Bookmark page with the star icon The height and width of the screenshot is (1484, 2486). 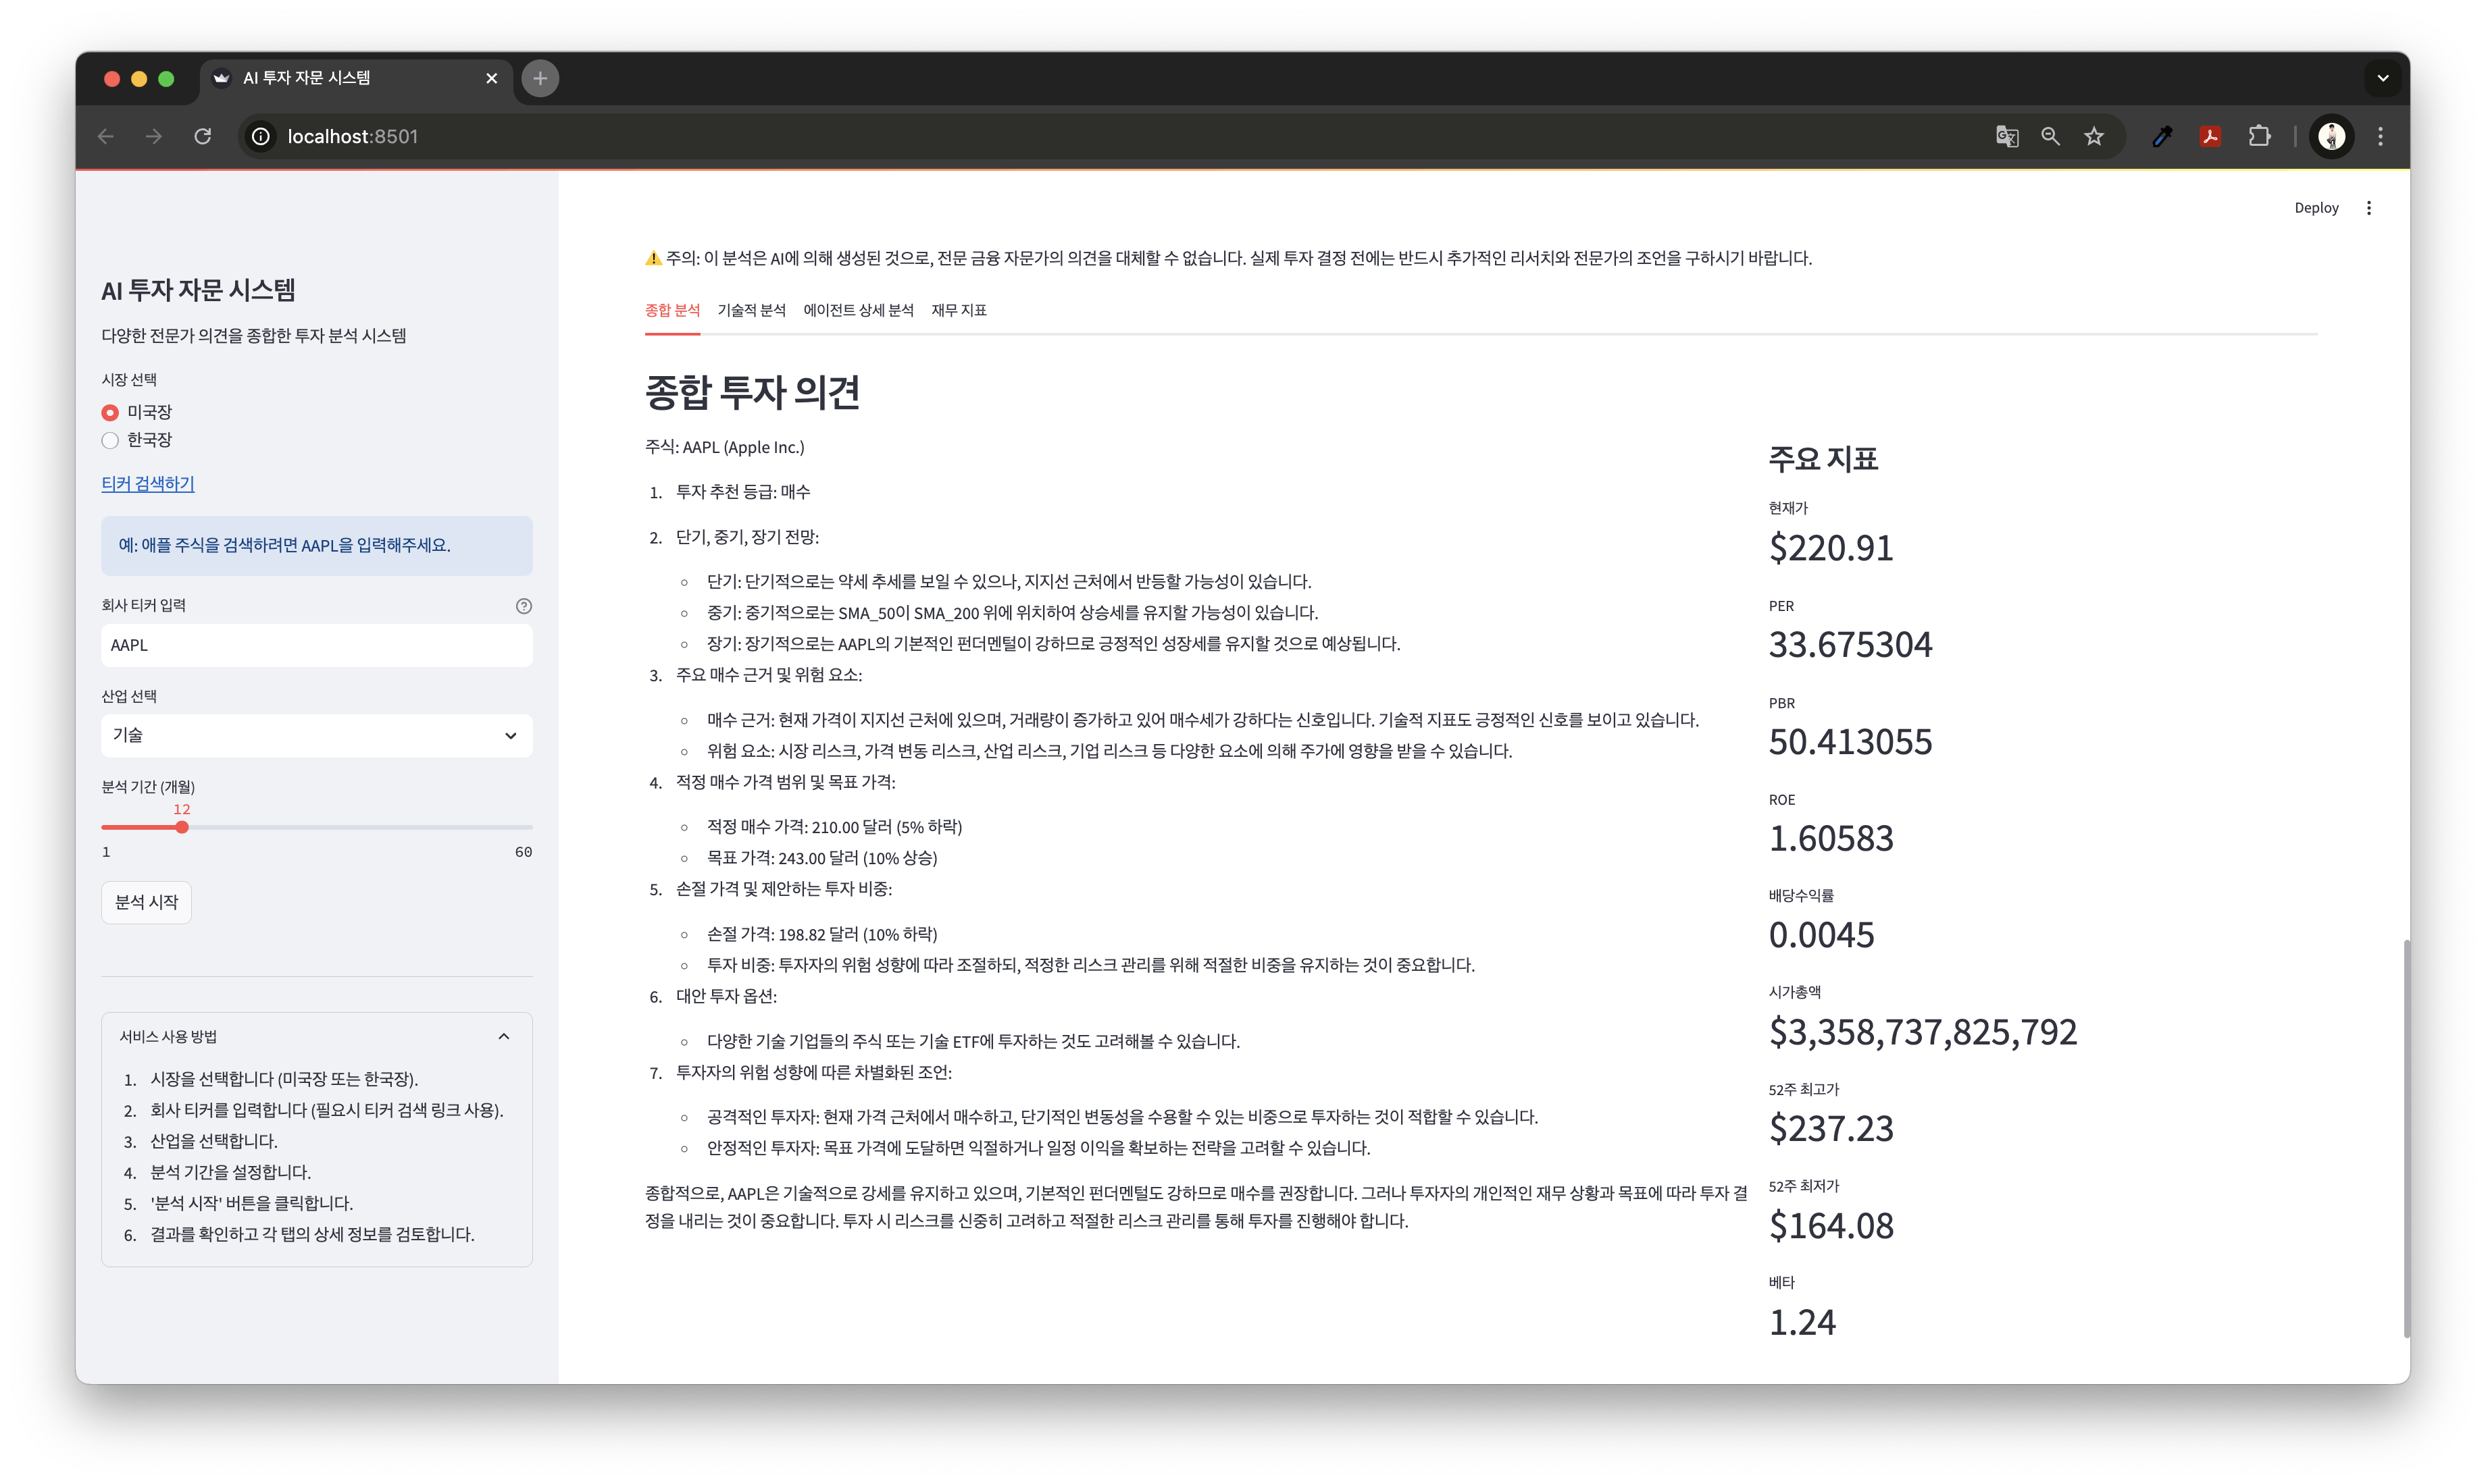(2094, 136)
